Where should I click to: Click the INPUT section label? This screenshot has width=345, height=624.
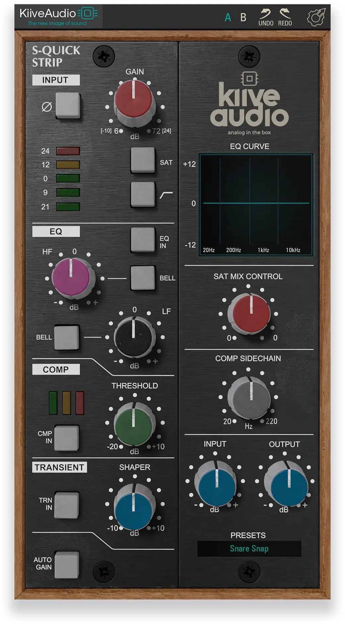[x=56, y=80]
